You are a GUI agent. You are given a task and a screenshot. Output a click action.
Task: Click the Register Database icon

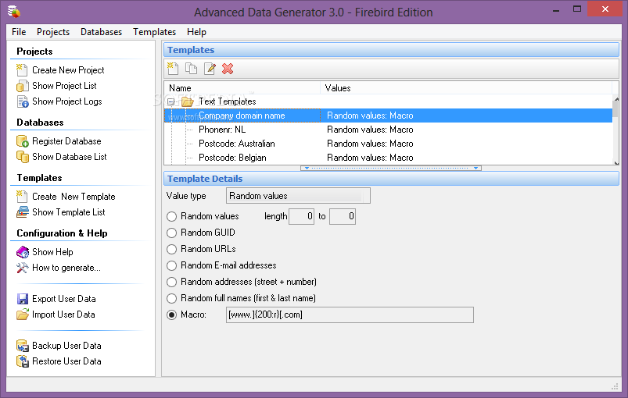click(x=23, y=141)
